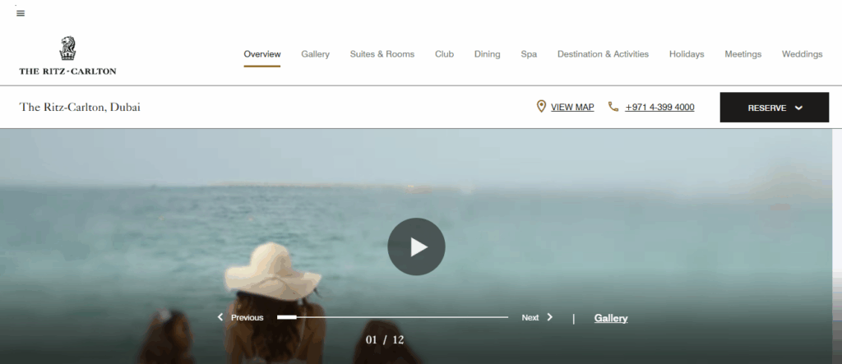The width and height of the screenshot is (842, 364).
Task: Play the hero video
Action: pos(416,247)
